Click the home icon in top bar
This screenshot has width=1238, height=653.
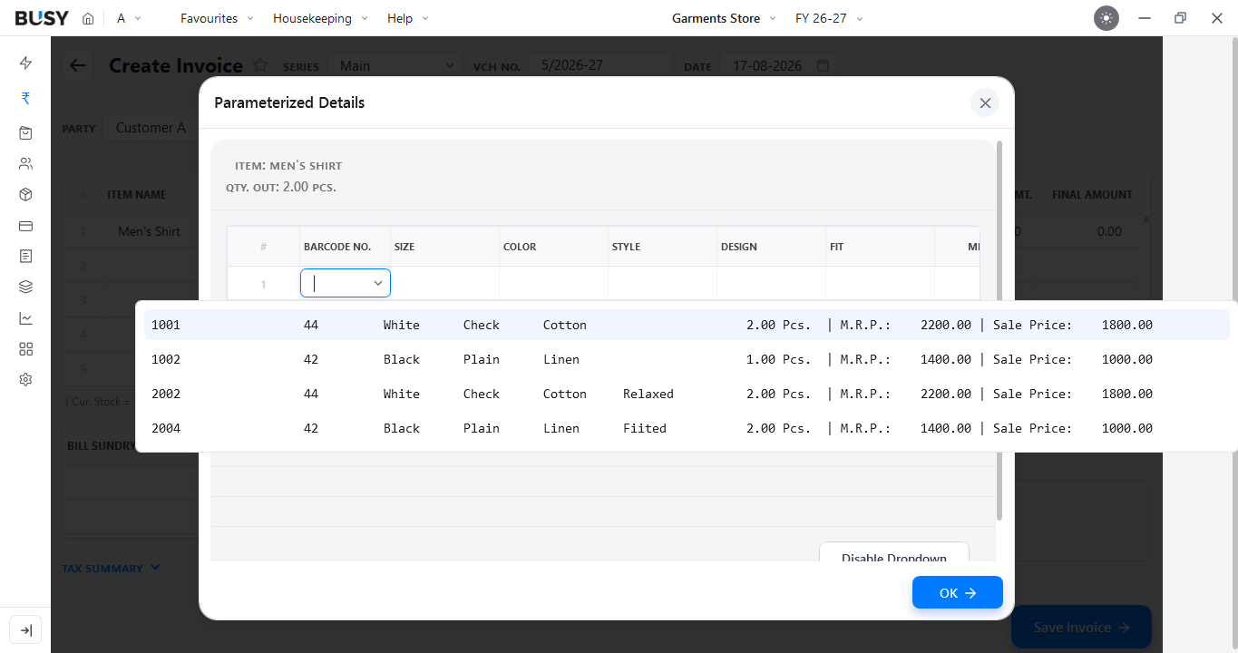click(x=88, y=18)
